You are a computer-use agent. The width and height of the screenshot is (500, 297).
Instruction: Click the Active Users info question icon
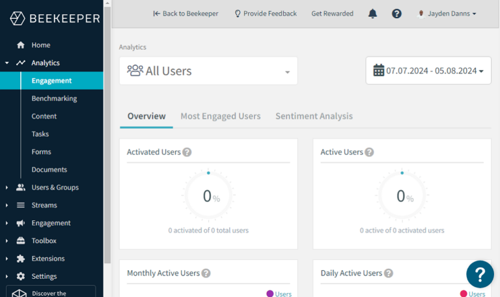click(369, 152)
